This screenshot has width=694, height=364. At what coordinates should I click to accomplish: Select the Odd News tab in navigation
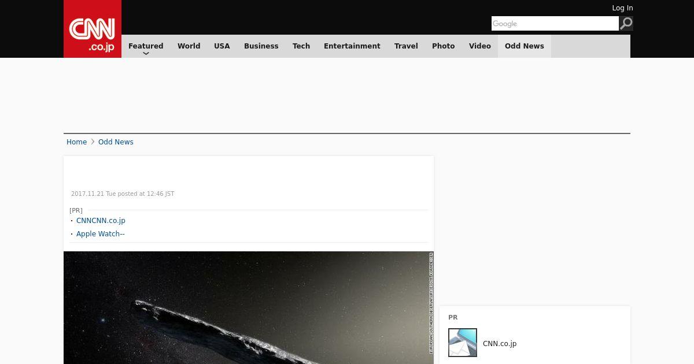click(x=525, y=46)
